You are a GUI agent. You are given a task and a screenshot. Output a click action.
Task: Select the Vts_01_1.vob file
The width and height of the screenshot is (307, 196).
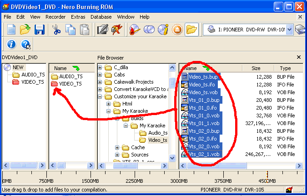click(x=204, y=123)
